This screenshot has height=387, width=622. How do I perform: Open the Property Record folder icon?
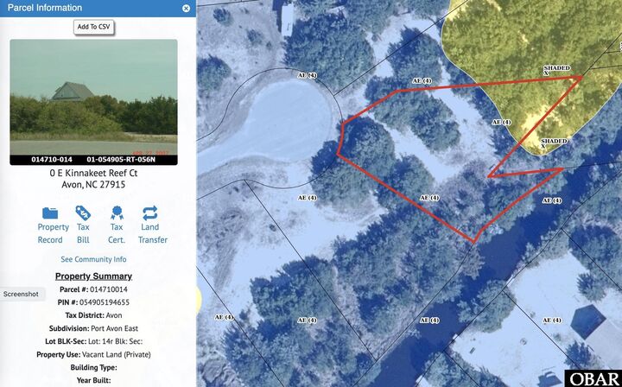click(x=50, y=213)
